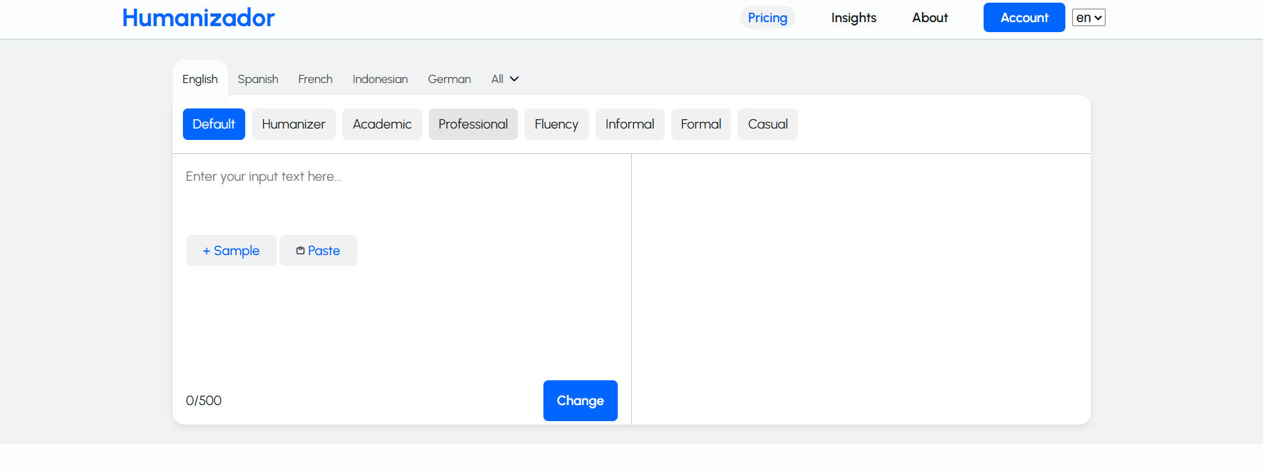The height and width of the screenshot is (472, 1263).
Task: Select the English language tab
Action: [x=200, y=79]
